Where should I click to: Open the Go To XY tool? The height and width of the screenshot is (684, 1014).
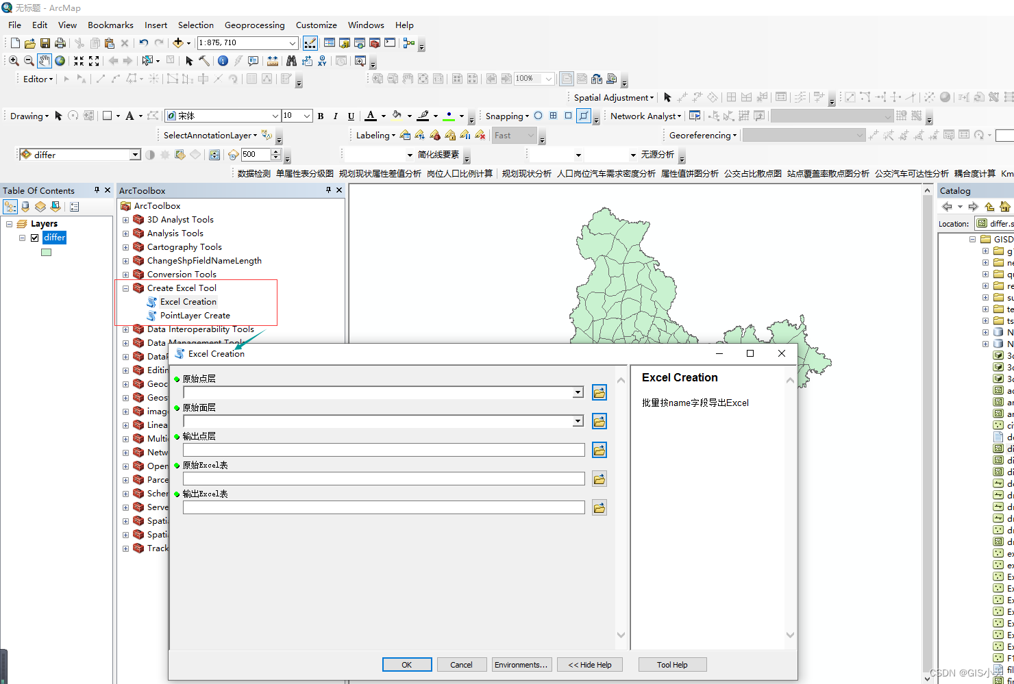pyautogui.click(x=321, y=60)
